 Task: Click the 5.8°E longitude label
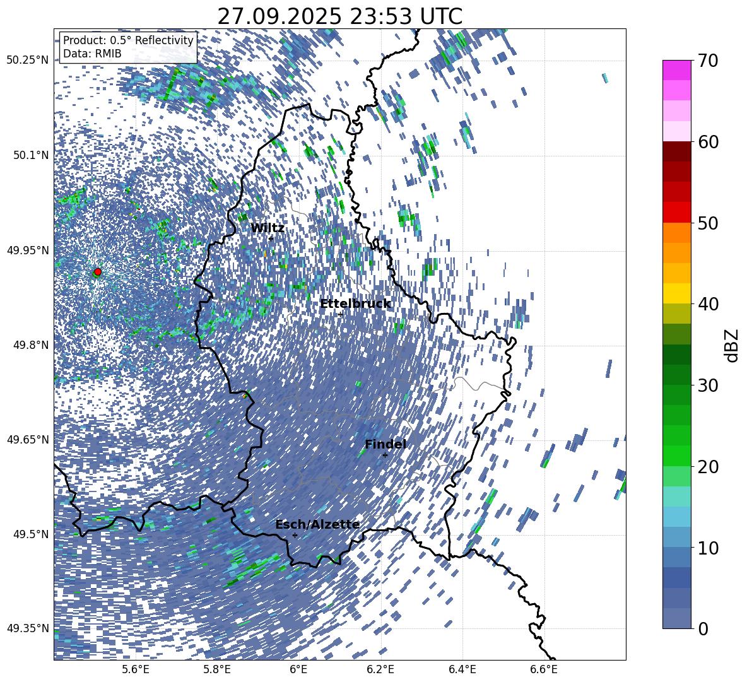[x=217, y=669]
